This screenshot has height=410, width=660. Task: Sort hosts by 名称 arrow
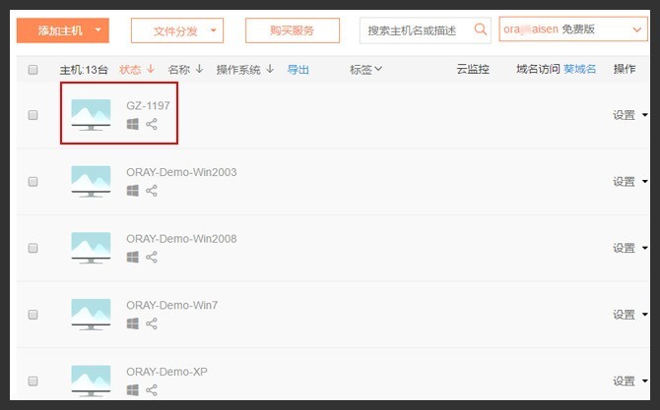(200, 69)
